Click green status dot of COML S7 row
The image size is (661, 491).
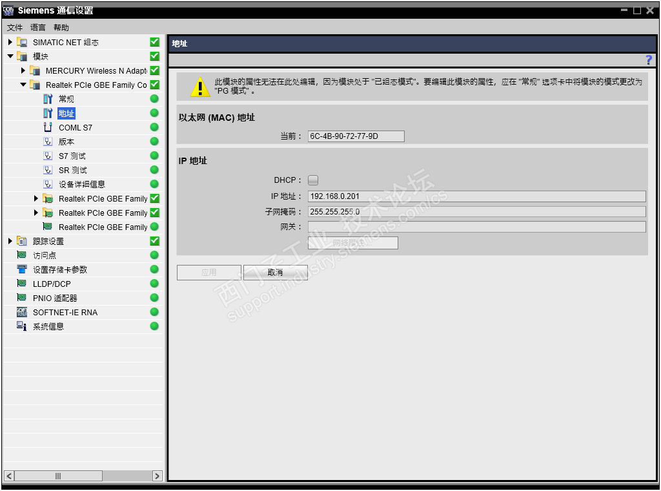point(154,127)
